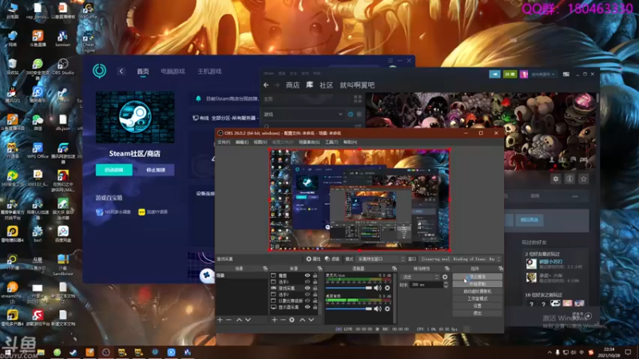639x359 pixels.
Task: Move source up with the arrow in OBS sources panel
Action: pos(303,320)
